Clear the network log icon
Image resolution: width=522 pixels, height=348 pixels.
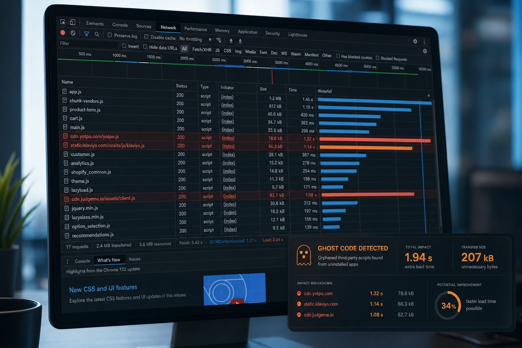tap(73, 33)
